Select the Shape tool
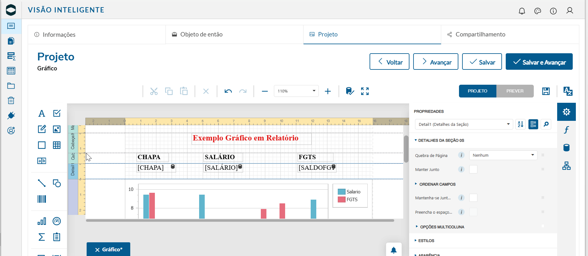The height and width of the screenshot is (256, 588). (57, 183)
